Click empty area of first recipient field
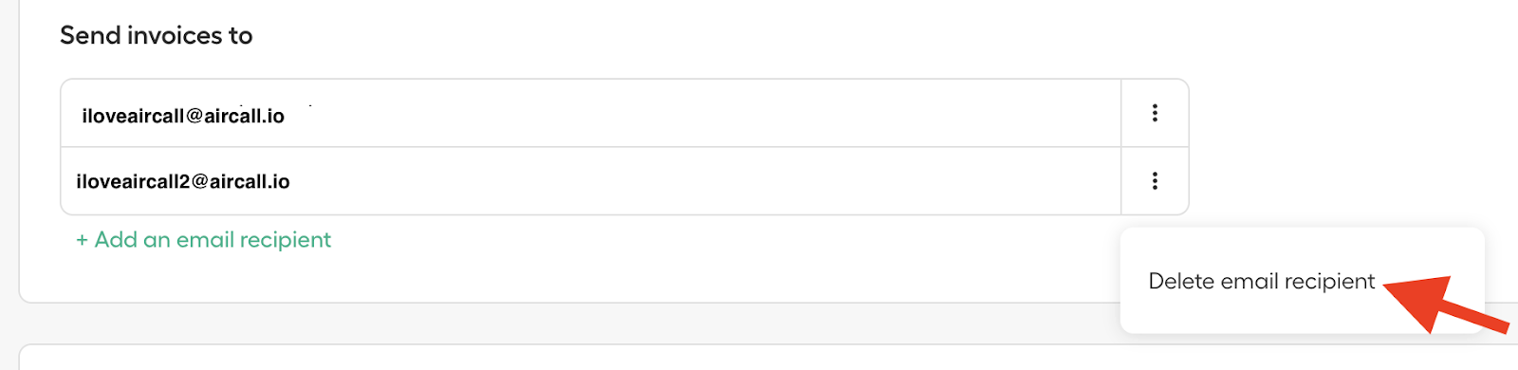The width and height of the screenshot is (1518, 370). pos(702,113)
